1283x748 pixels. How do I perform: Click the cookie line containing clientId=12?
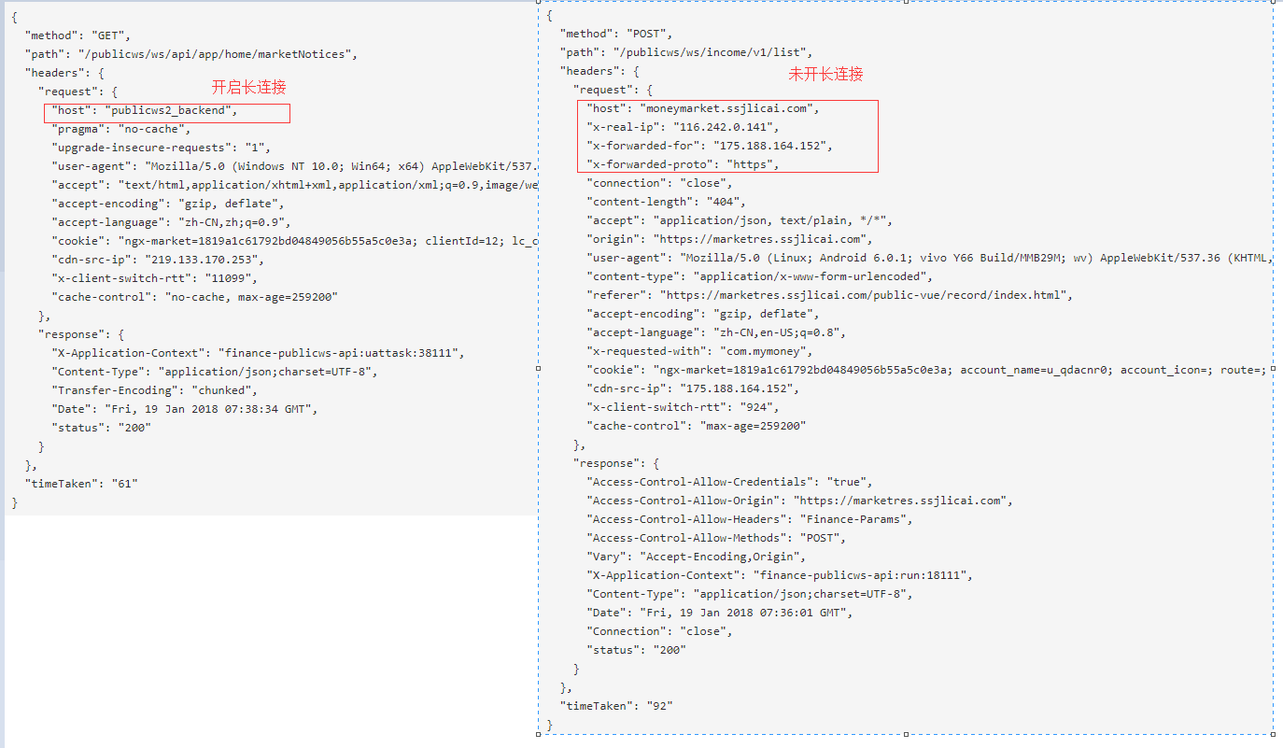(296, 241)
